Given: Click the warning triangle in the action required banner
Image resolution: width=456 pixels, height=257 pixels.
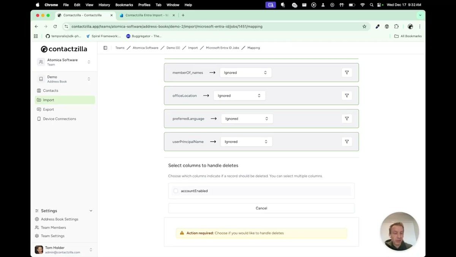Looking at the screenshot, I should (182, 233).
